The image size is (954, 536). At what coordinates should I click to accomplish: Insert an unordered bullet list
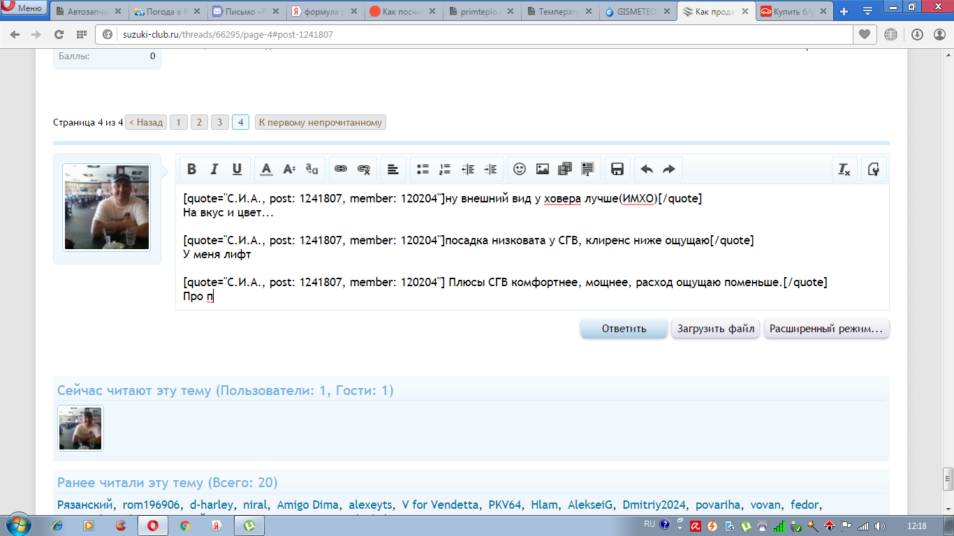423,169
